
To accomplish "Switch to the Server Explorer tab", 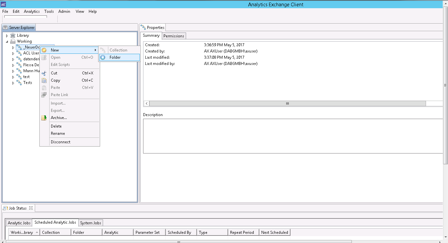I will pyautogui.click(x=19, y=28).
